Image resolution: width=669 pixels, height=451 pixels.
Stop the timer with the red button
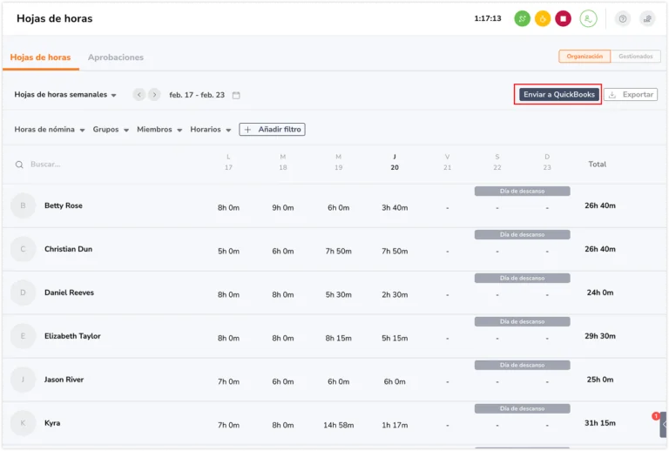tap(564, 19)
